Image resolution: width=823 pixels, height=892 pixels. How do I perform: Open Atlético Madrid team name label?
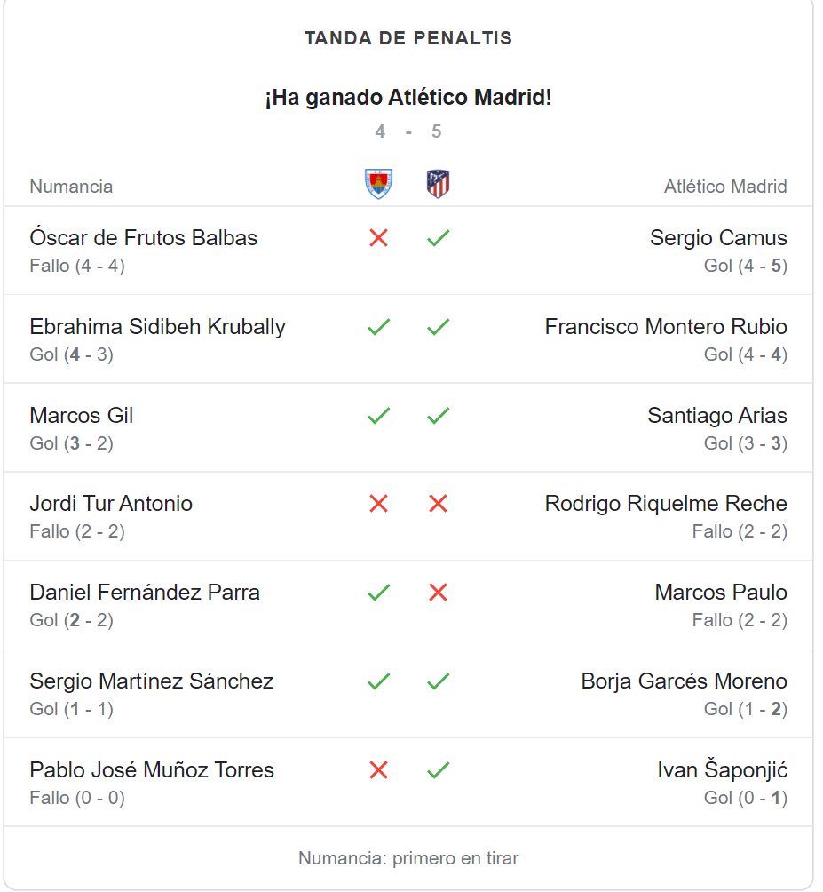pos(726,187)
